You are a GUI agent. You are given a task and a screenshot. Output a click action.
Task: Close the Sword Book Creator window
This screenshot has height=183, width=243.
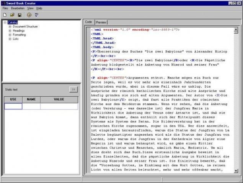[239, 3]
